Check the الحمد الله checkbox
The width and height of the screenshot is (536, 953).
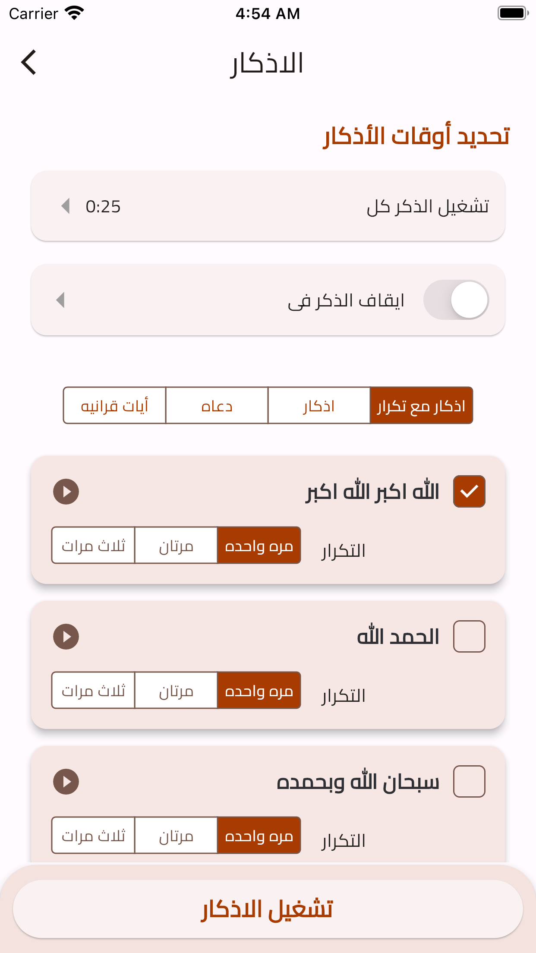[x=469, y=636]
